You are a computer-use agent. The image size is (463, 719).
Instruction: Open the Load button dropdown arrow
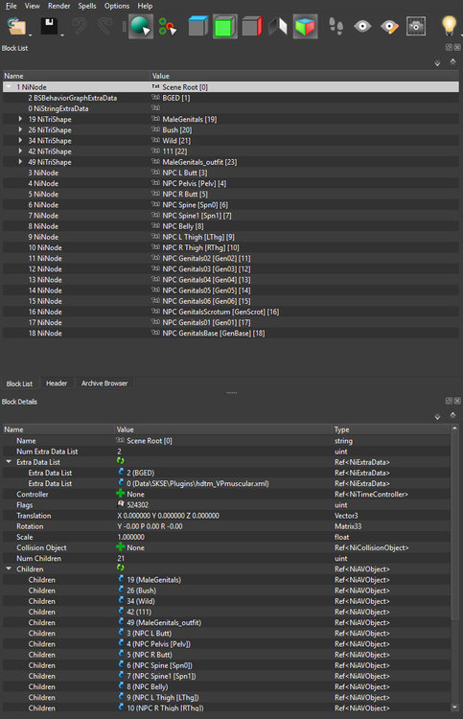[x=31, y=35]
